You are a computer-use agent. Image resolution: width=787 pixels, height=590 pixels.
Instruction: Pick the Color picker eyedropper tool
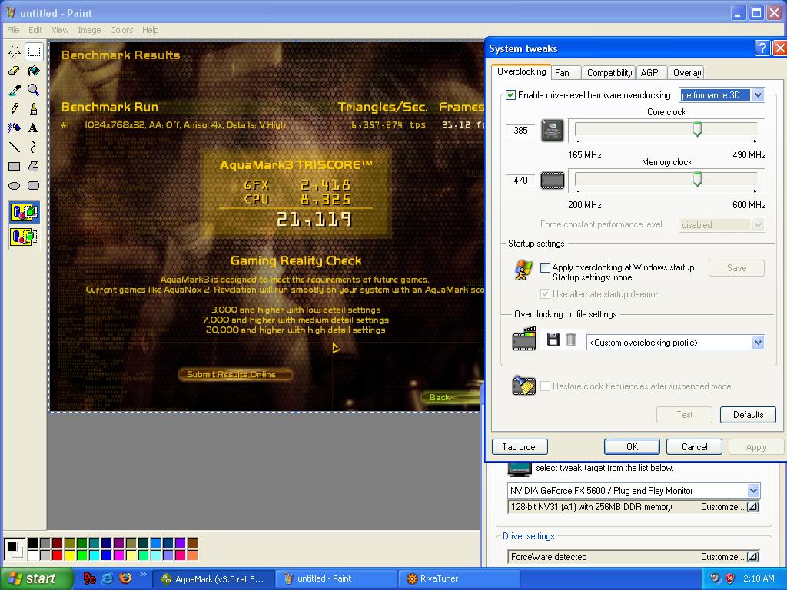point(15,89)
